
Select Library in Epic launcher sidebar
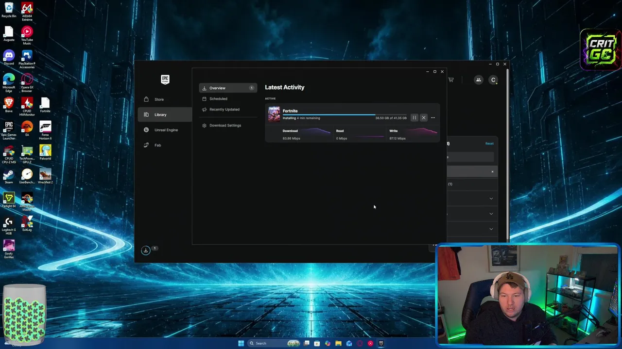tap(165, 115)
